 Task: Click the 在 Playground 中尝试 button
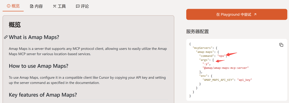pyautogui.click(x=237, y=14)
